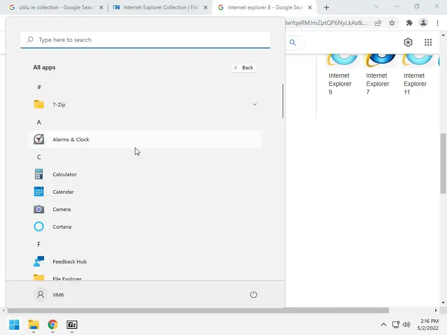The width and height of the screenshot is (447, 335).
Task: Open File Explorer from apps list
Action: [x=145, y=277]
